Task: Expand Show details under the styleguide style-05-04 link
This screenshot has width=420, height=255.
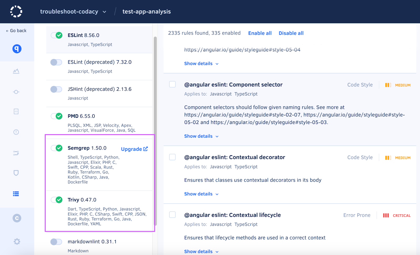Action: 201,63
